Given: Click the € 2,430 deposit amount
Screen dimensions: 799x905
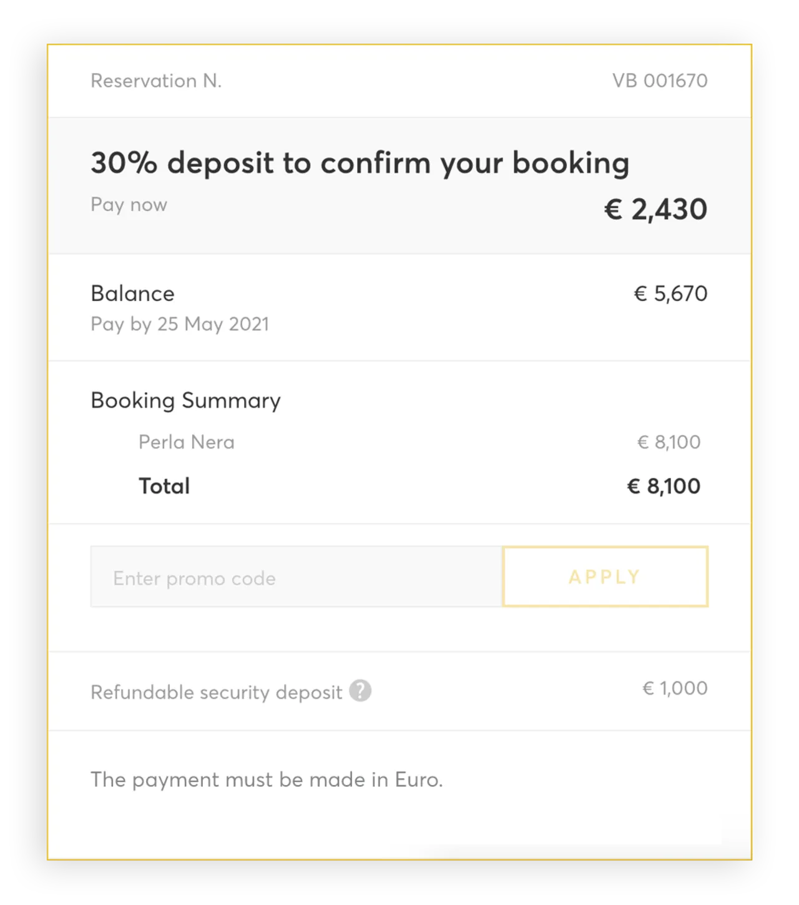Looking at the screenshot, I should [655, 209].
